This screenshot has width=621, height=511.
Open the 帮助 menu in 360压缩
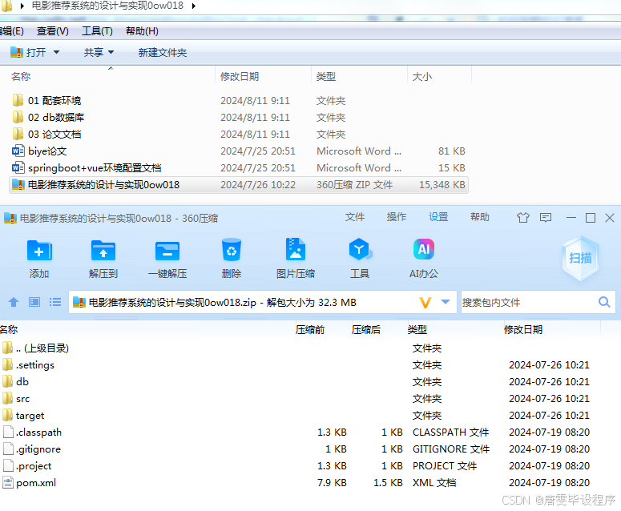pyautogui.click(x=480, y=217)
